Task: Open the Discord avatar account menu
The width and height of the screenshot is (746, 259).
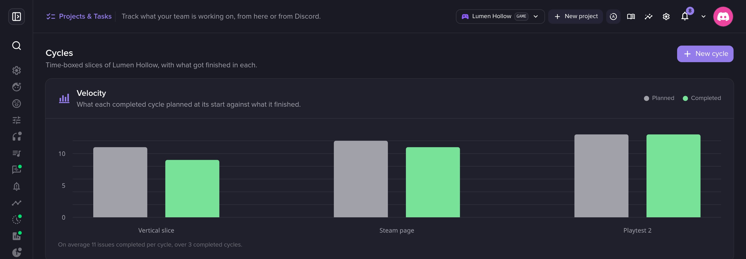Action: [723, 17]
